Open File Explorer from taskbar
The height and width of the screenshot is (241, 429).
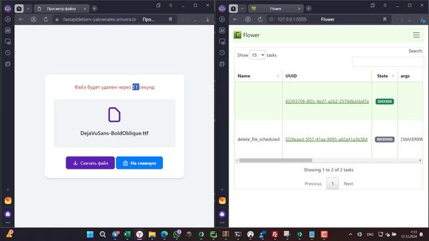152,234
